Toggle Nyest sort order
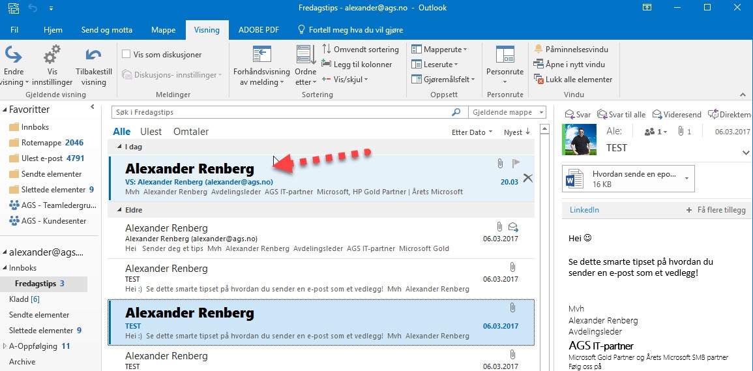Viewport: 753px width, 371px height. pos(517,132)
